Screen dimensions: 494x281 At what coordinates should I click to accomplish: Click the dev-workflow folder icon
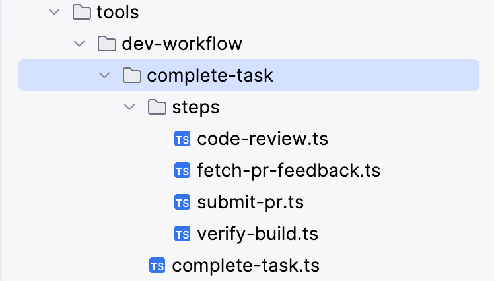[x=107, y=44]
